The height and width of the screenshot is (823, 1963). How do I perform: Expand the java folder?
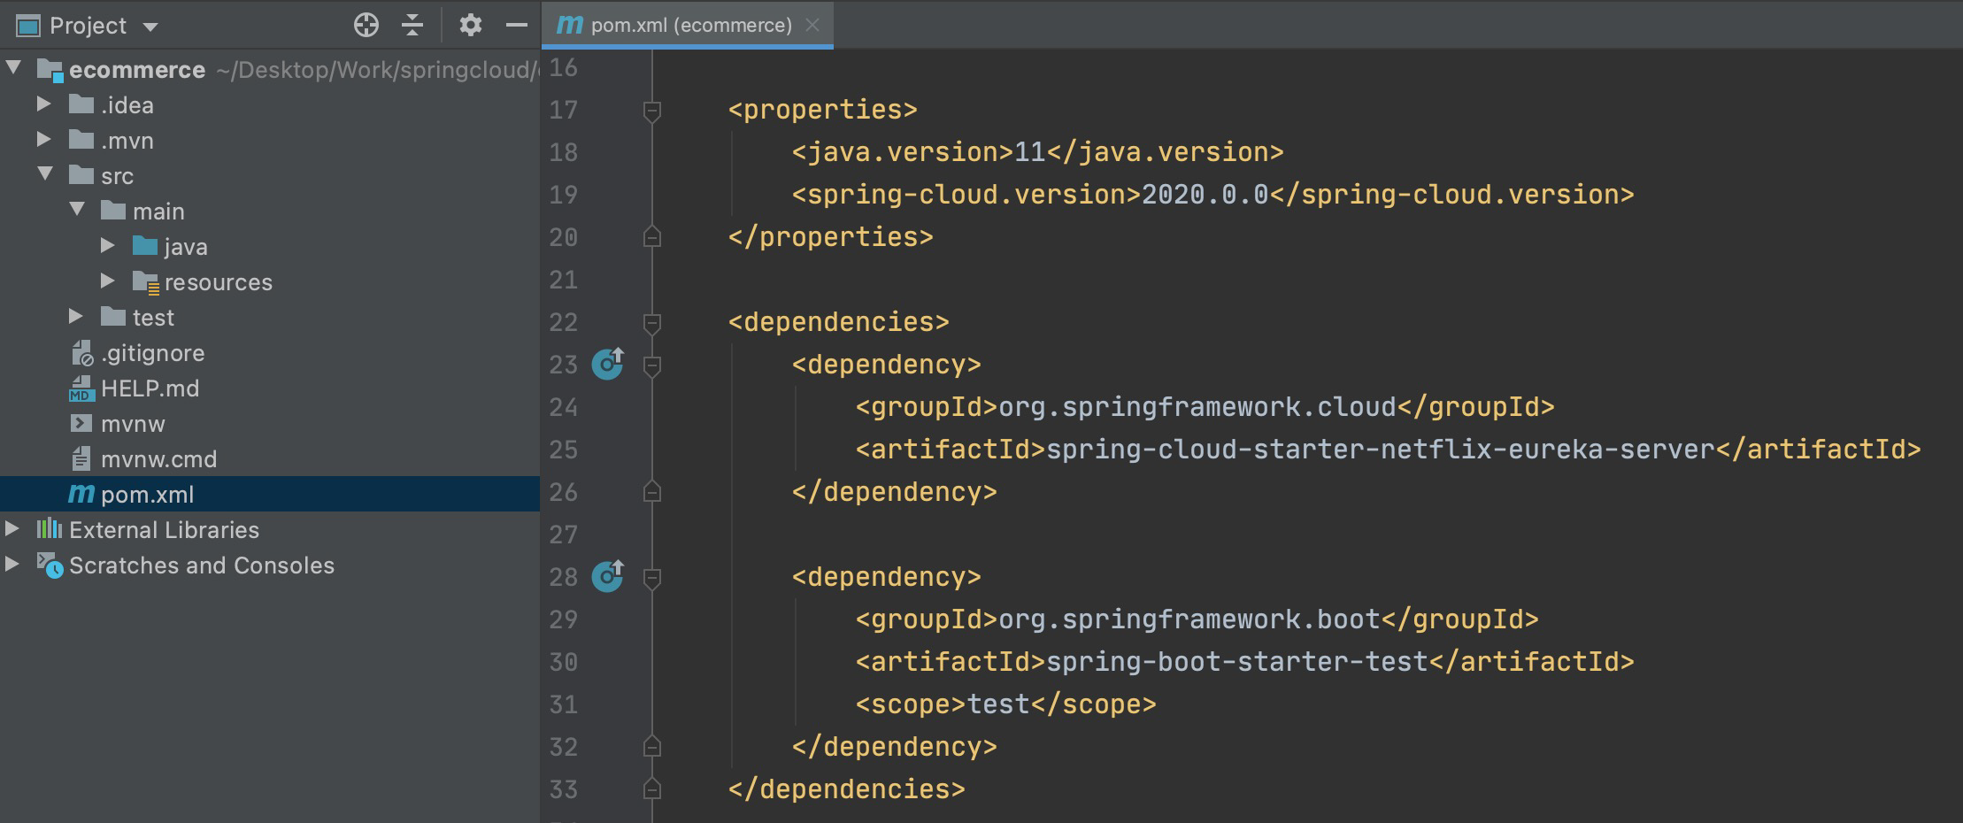tap(107, 246)
